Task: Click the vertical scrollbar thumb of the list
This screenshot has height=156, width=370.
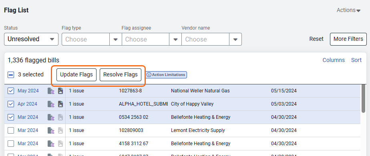Action: coord(364,98)
